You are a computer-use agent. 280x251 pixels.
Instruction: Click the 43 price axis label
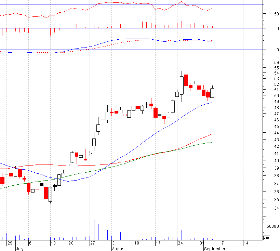point(277,140)
